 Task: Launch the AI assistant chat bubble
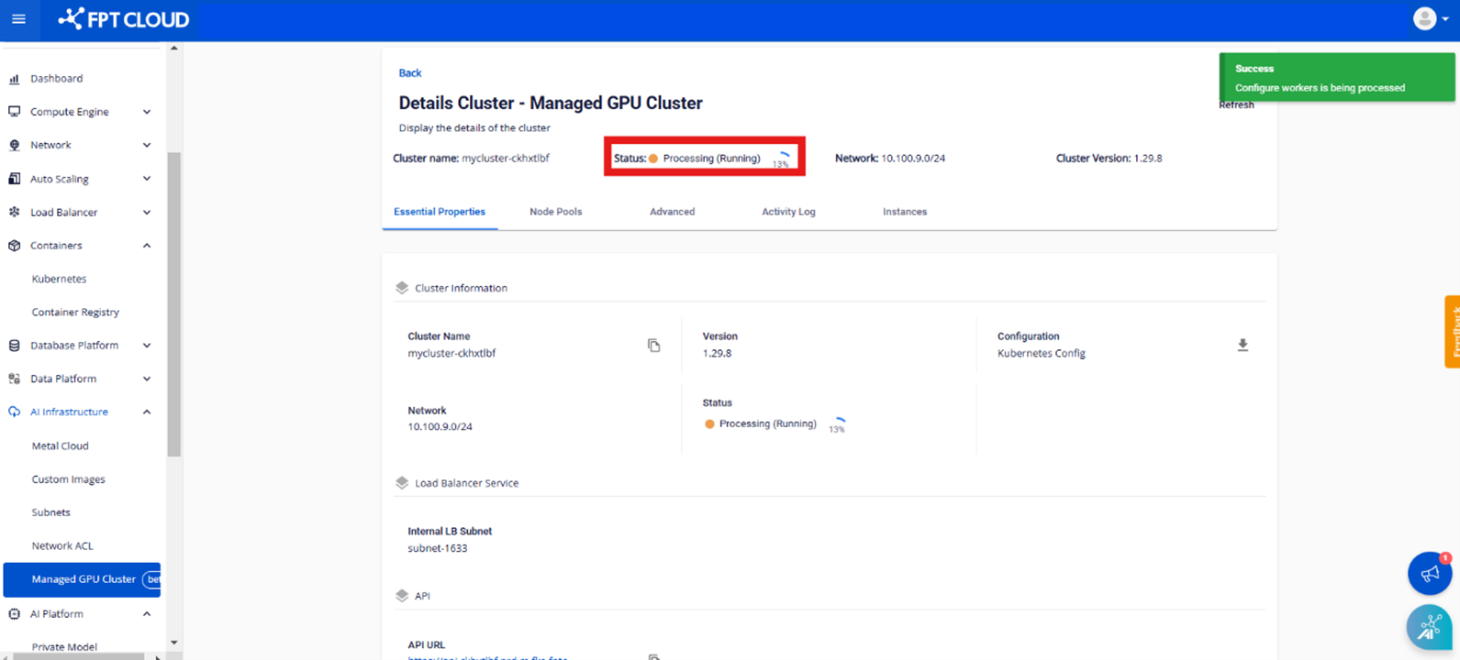coord(1429,627)
